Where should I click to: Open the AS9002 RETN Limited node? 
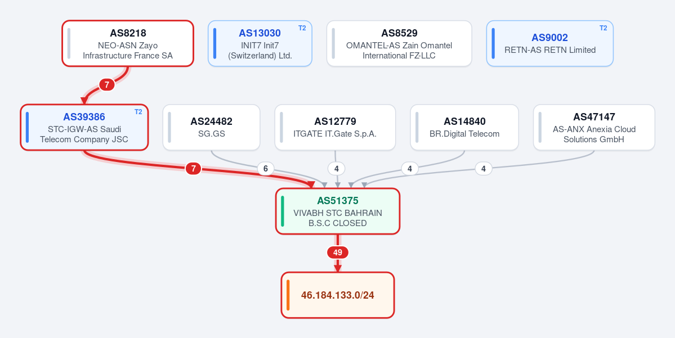click(x=549, y=43)
